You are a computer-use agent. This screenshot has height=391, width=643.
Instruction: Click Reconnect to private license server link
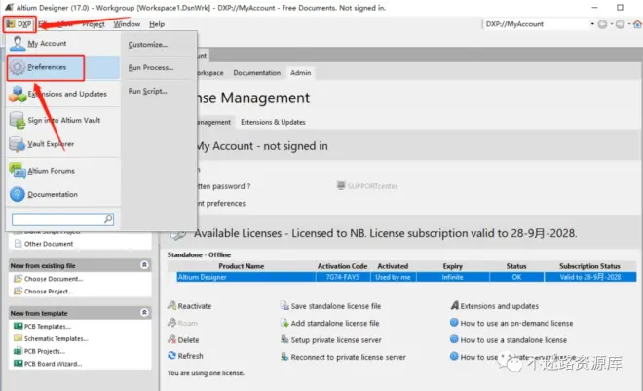(x=349, y=357)
